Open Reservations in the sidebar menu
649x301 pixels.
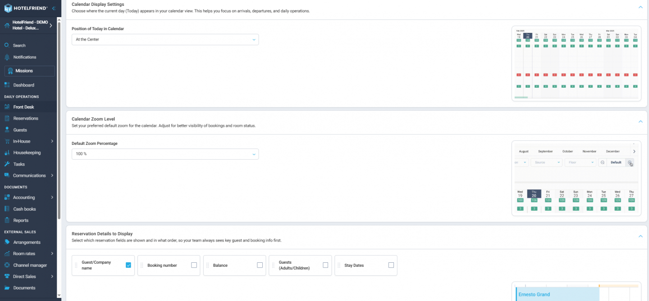(26, 118)
